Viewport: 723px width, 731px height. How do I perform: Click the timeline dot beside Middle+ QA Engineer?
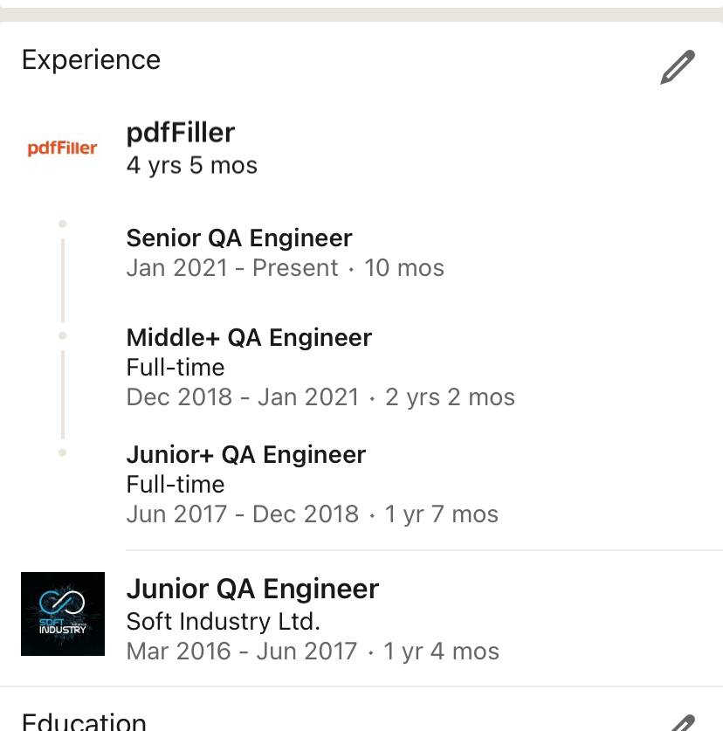[x=63, y=335]
